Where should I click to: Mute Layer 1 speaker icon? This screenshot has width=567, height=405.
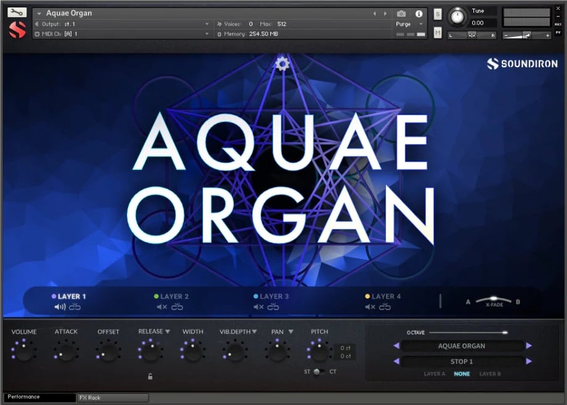pos(60,307)
